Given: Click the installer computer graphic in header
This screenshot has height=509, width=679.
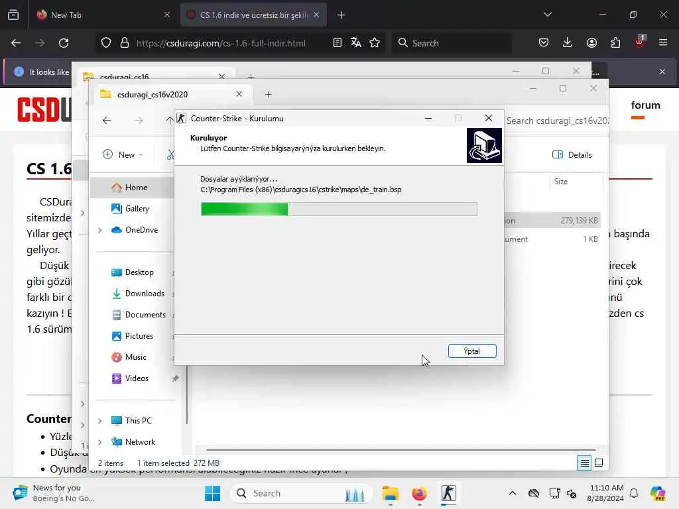Looking at the screenshot, I should point(484,145).
